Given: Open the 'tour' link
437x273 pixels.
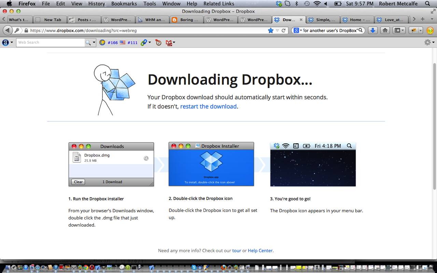Looking at the screenshot, I should pos(237,250).
